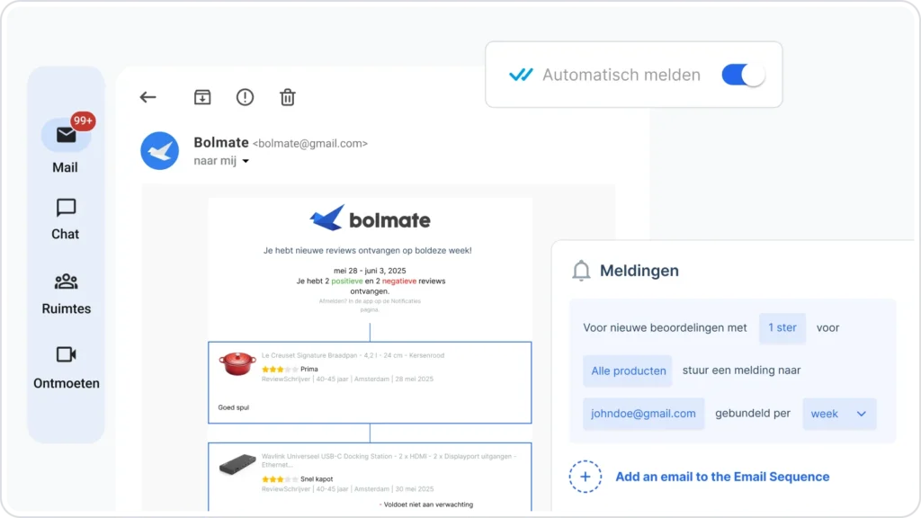This screenshot has height=518, width=921.
Task: Click the Wavlink docking station thumbnail
Action: [237, 466]
